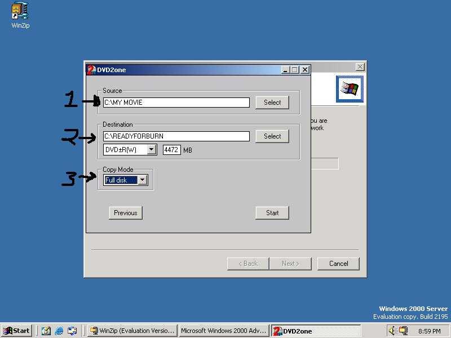This screenshot has width=451, height=338.
Task: Click the Windows logo image in wizard
Action: point(350,90)
